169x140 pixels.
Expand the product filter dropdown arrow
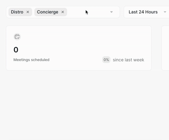tap(112, 12)
